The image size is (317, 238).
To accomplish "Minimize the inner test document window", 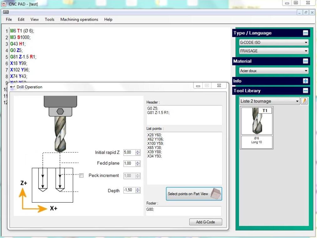I will coord(299,13).
